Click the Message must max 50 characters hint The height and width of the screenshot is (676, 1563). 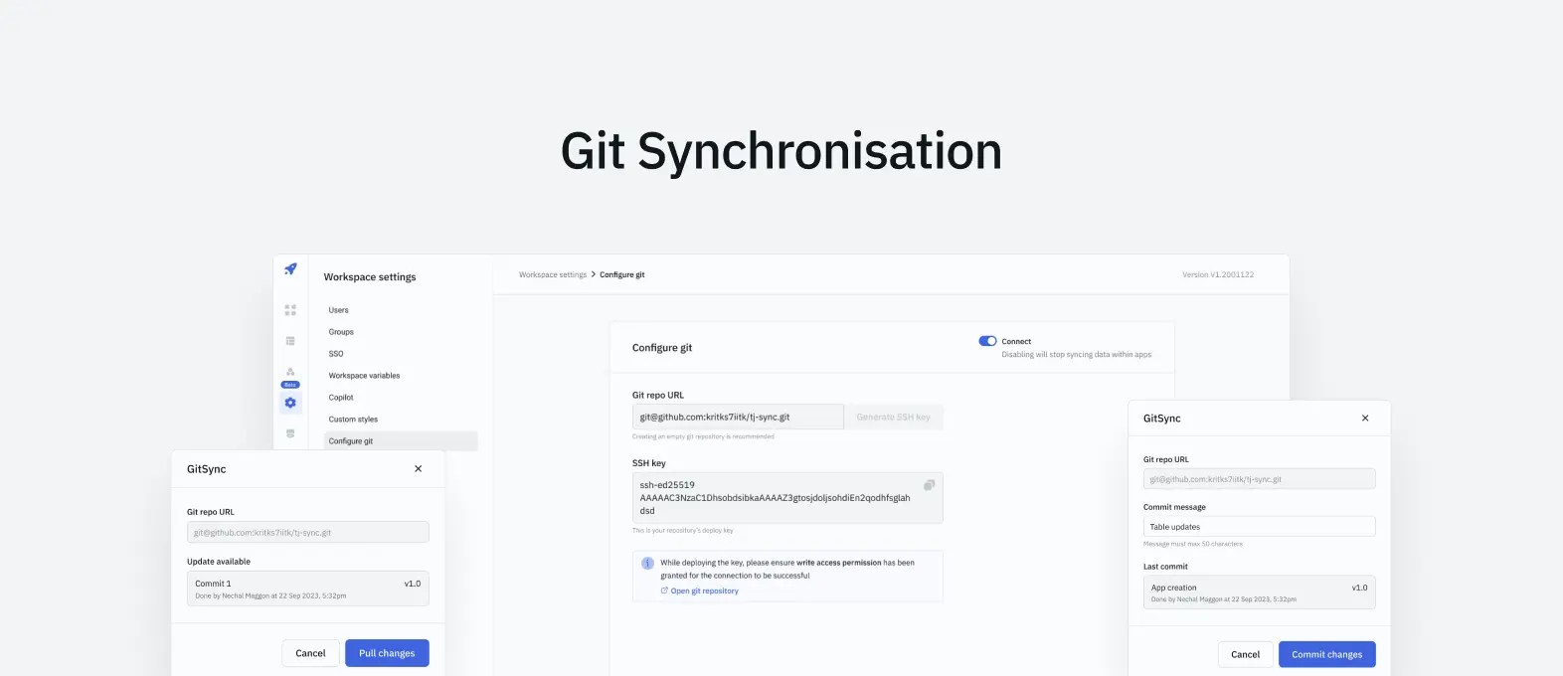[x=1192, y=544]
